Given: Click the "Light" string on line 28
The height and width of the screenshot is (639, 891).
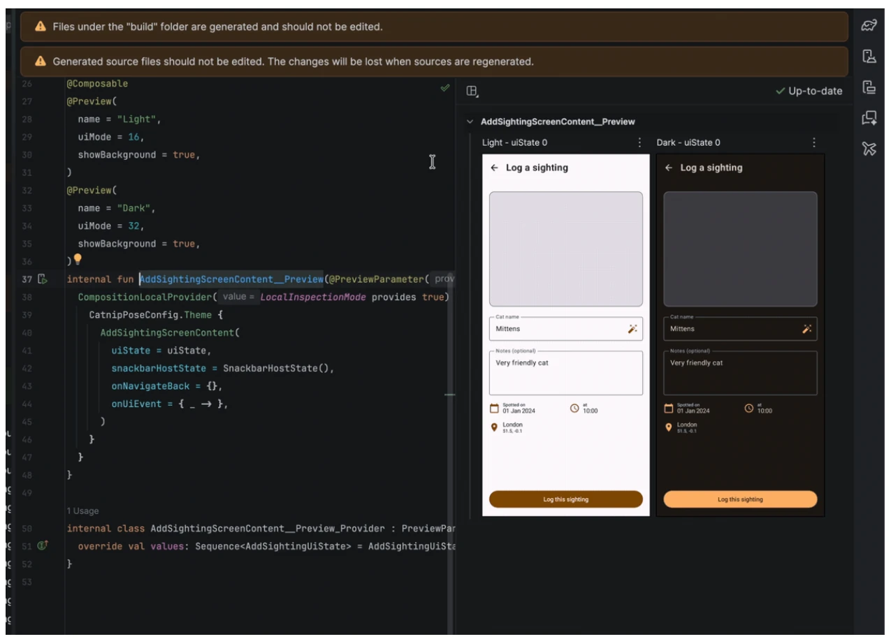Looking at the screenshot, I should pyautogui.click(x=136, y=119).
